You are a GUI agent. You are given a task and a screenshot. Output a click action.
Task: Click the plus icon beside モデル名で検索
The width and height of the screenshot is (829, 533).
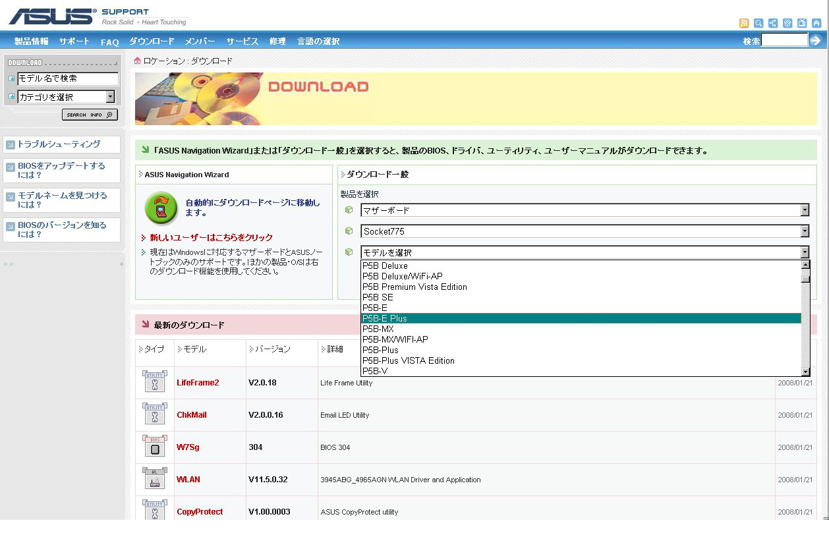click(x=11, y=78)
